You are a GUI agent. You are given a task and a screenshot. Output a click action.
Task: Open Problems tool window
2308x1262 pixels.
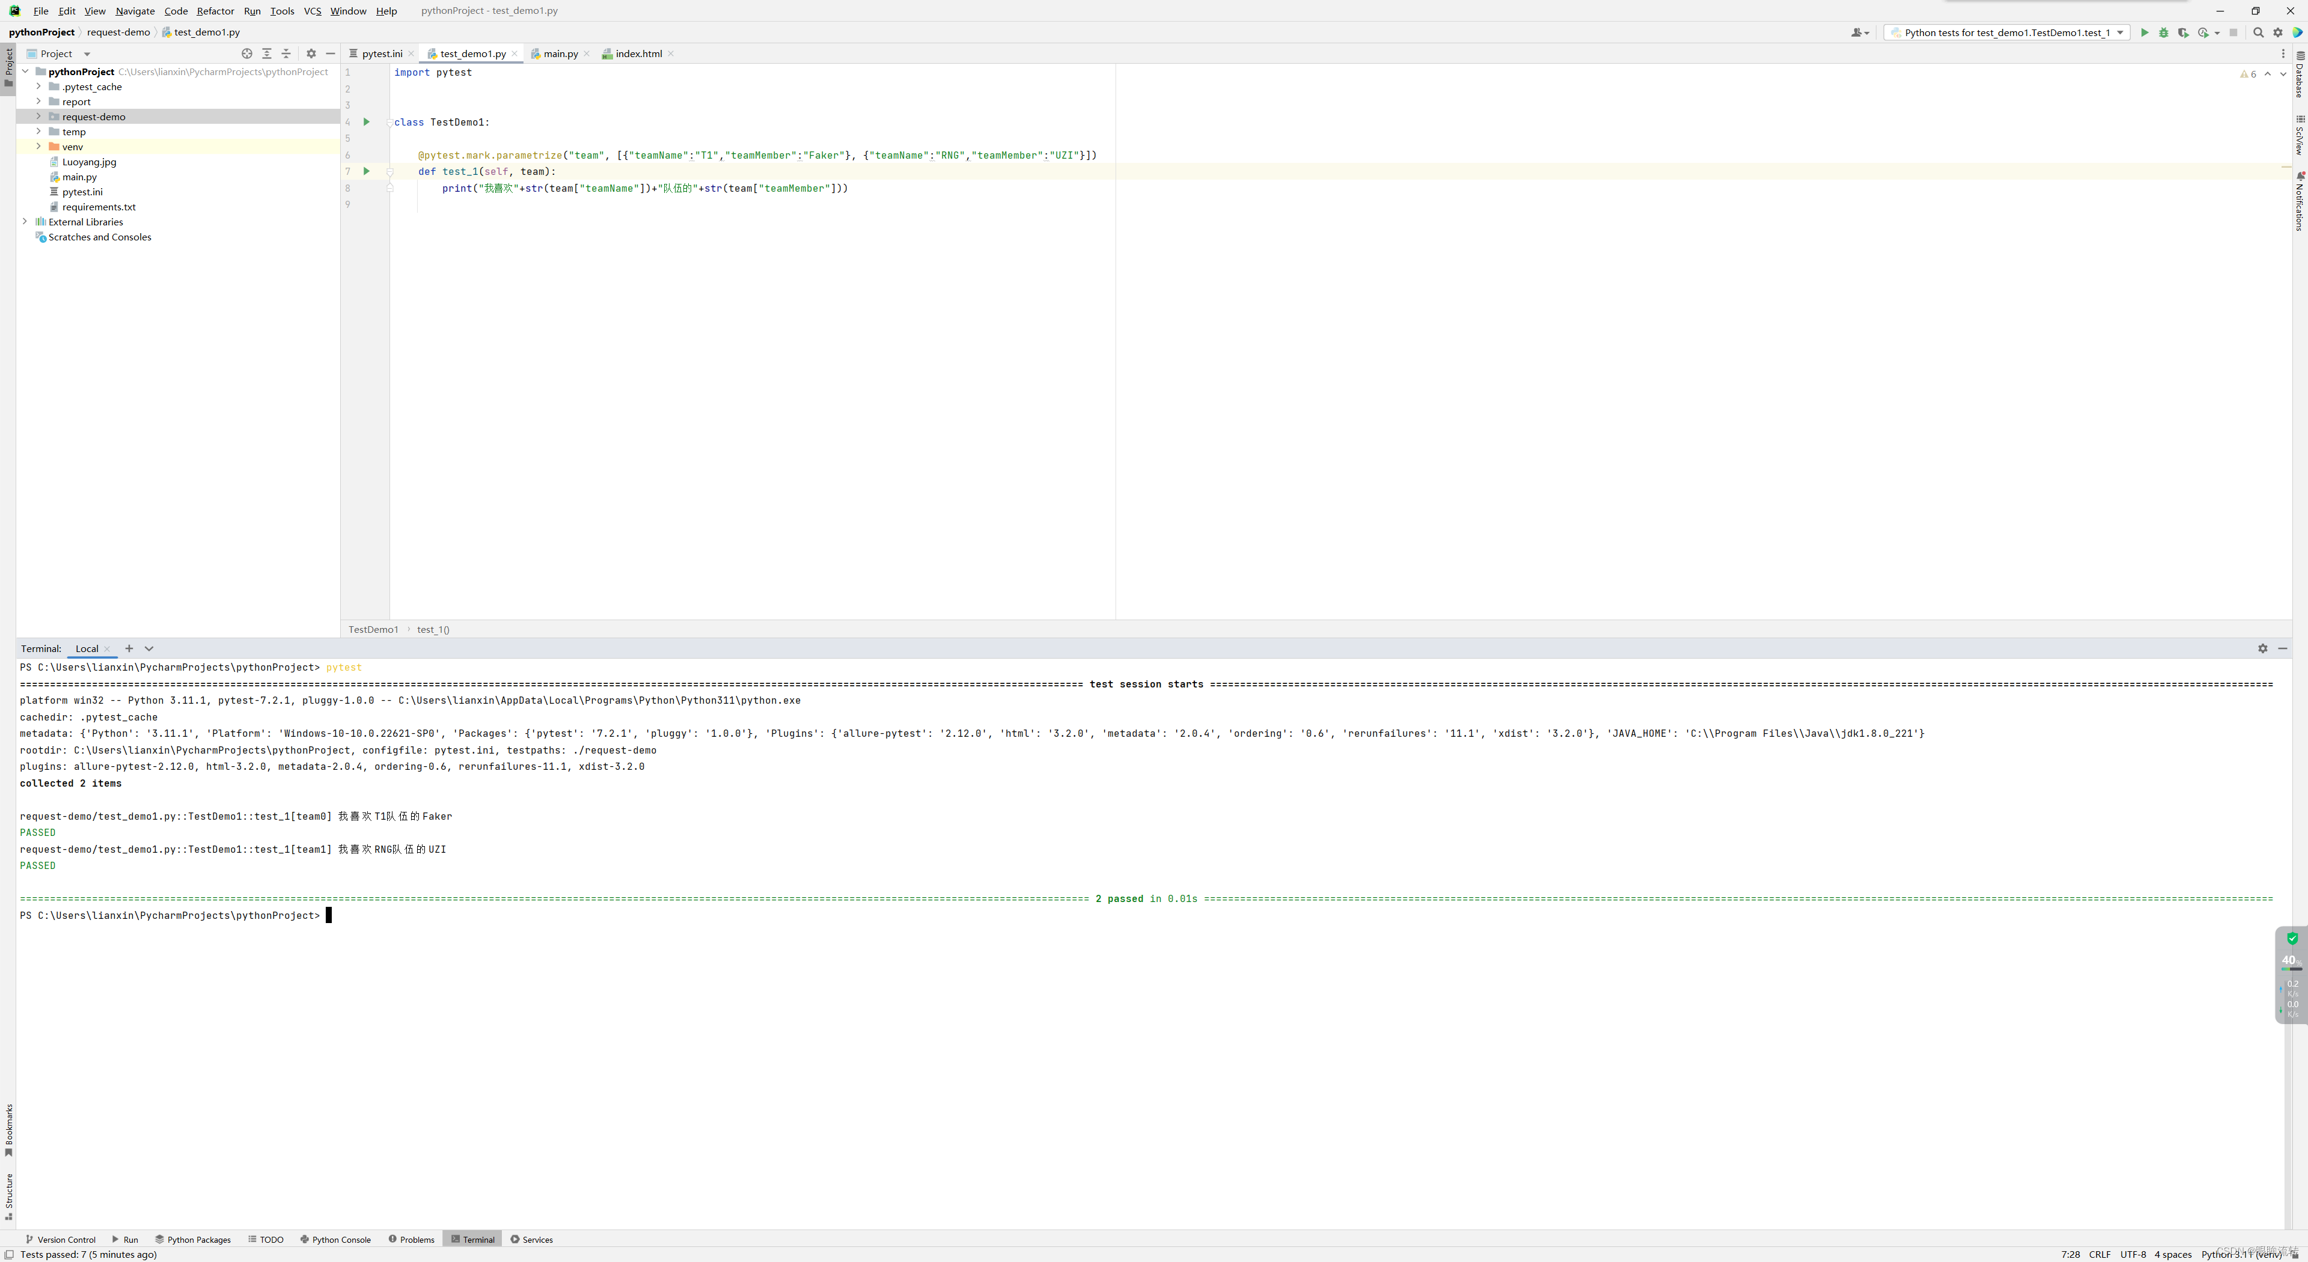(x=411, y=1240)
